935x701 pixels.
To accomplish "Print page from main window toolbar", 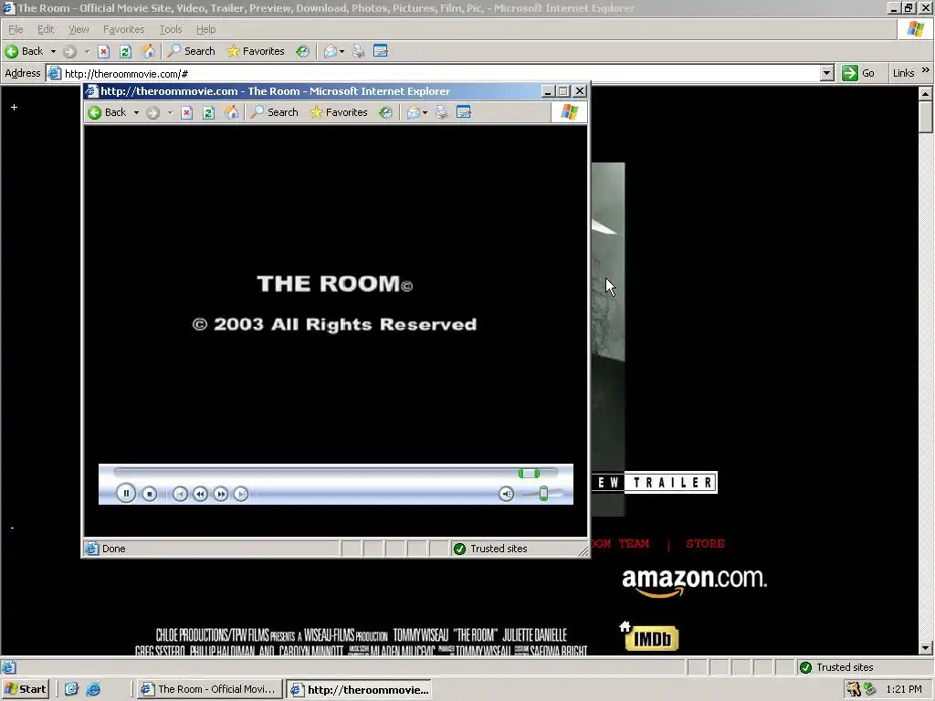I will point(358,51).
